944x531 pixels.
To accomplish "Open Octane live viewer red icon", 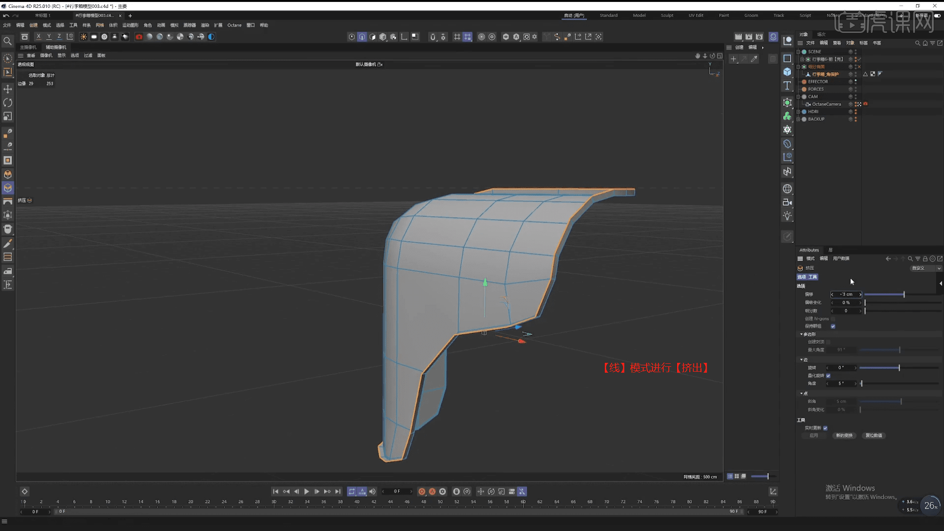I will [139, 37].
